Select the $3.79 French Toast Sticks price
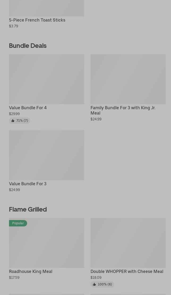Viewport: 171px width, 295px height. click(x=14, y=26)
